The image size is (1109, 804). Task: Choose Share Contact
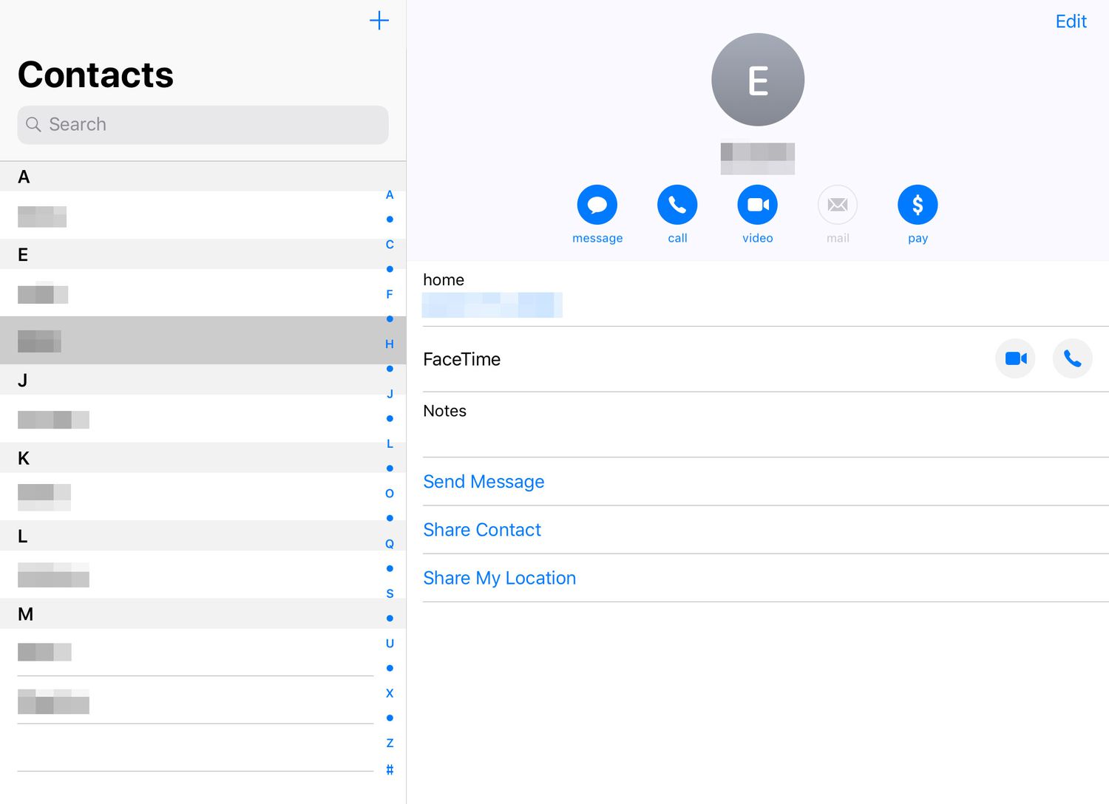click(x=482, y=530)
